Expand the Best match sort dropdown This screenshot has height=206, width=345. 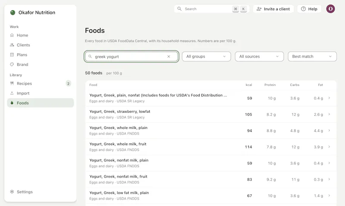coord(312,56)
